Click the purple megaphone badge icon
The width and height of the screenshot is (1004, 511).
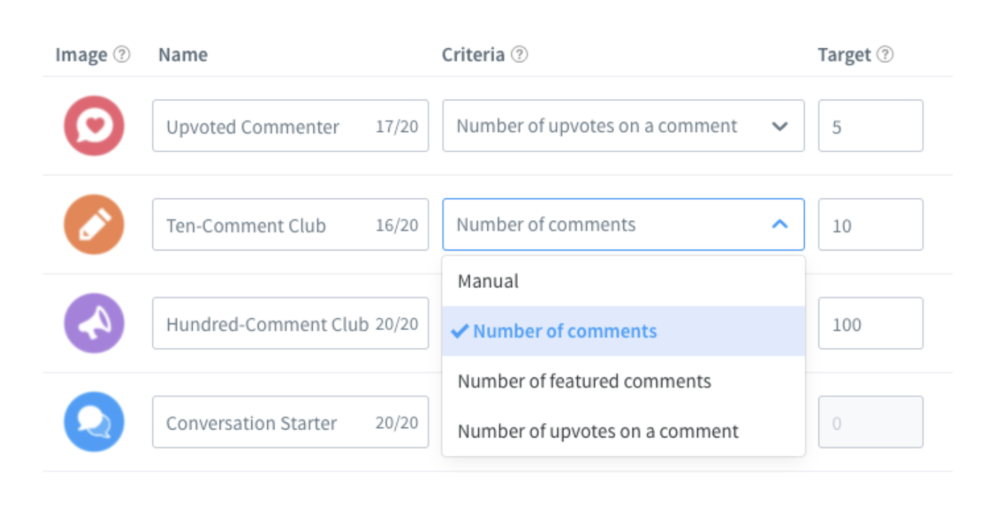[x=94, y=323]
